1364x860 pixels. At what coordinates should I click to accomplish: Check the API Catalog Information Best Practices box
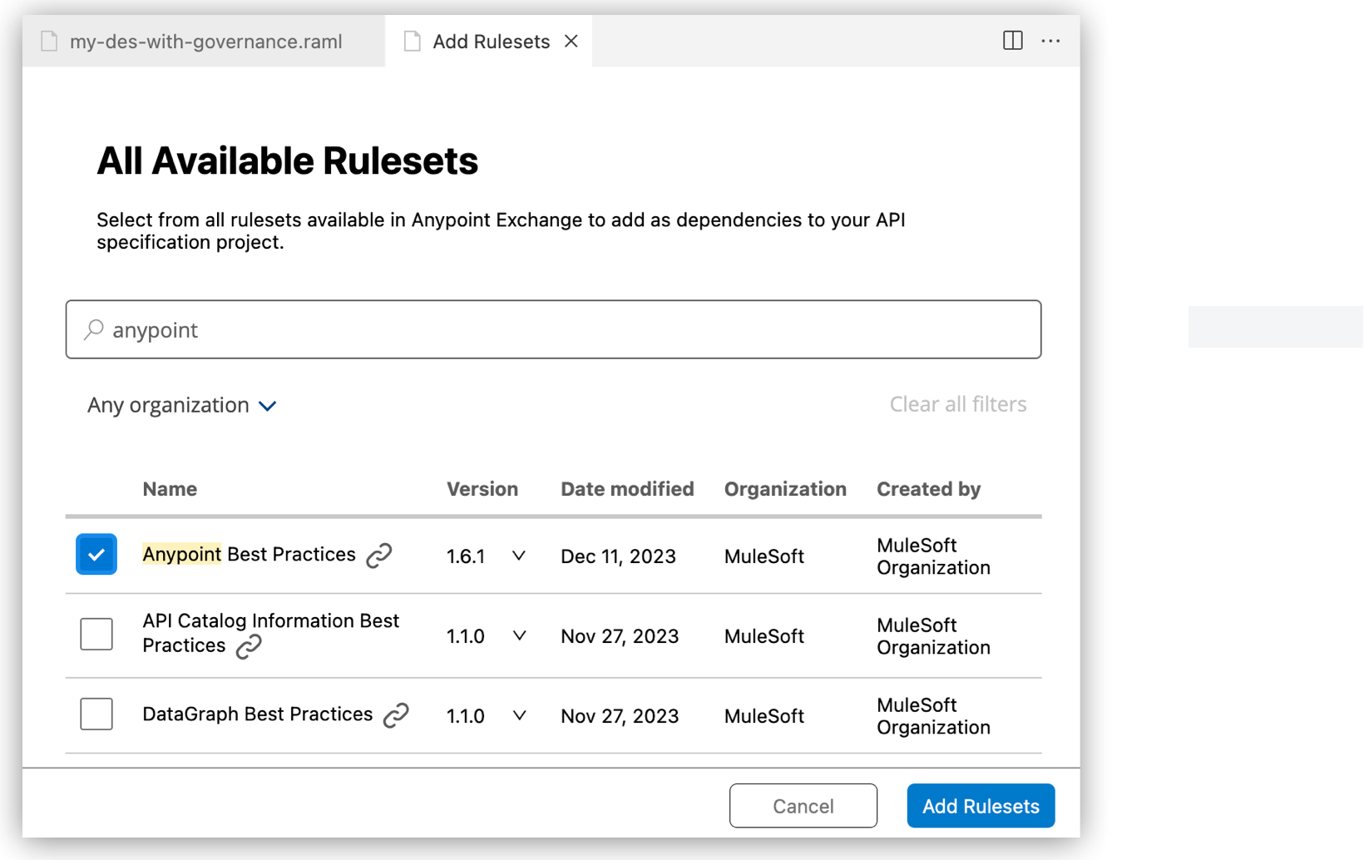pos(96,635)
